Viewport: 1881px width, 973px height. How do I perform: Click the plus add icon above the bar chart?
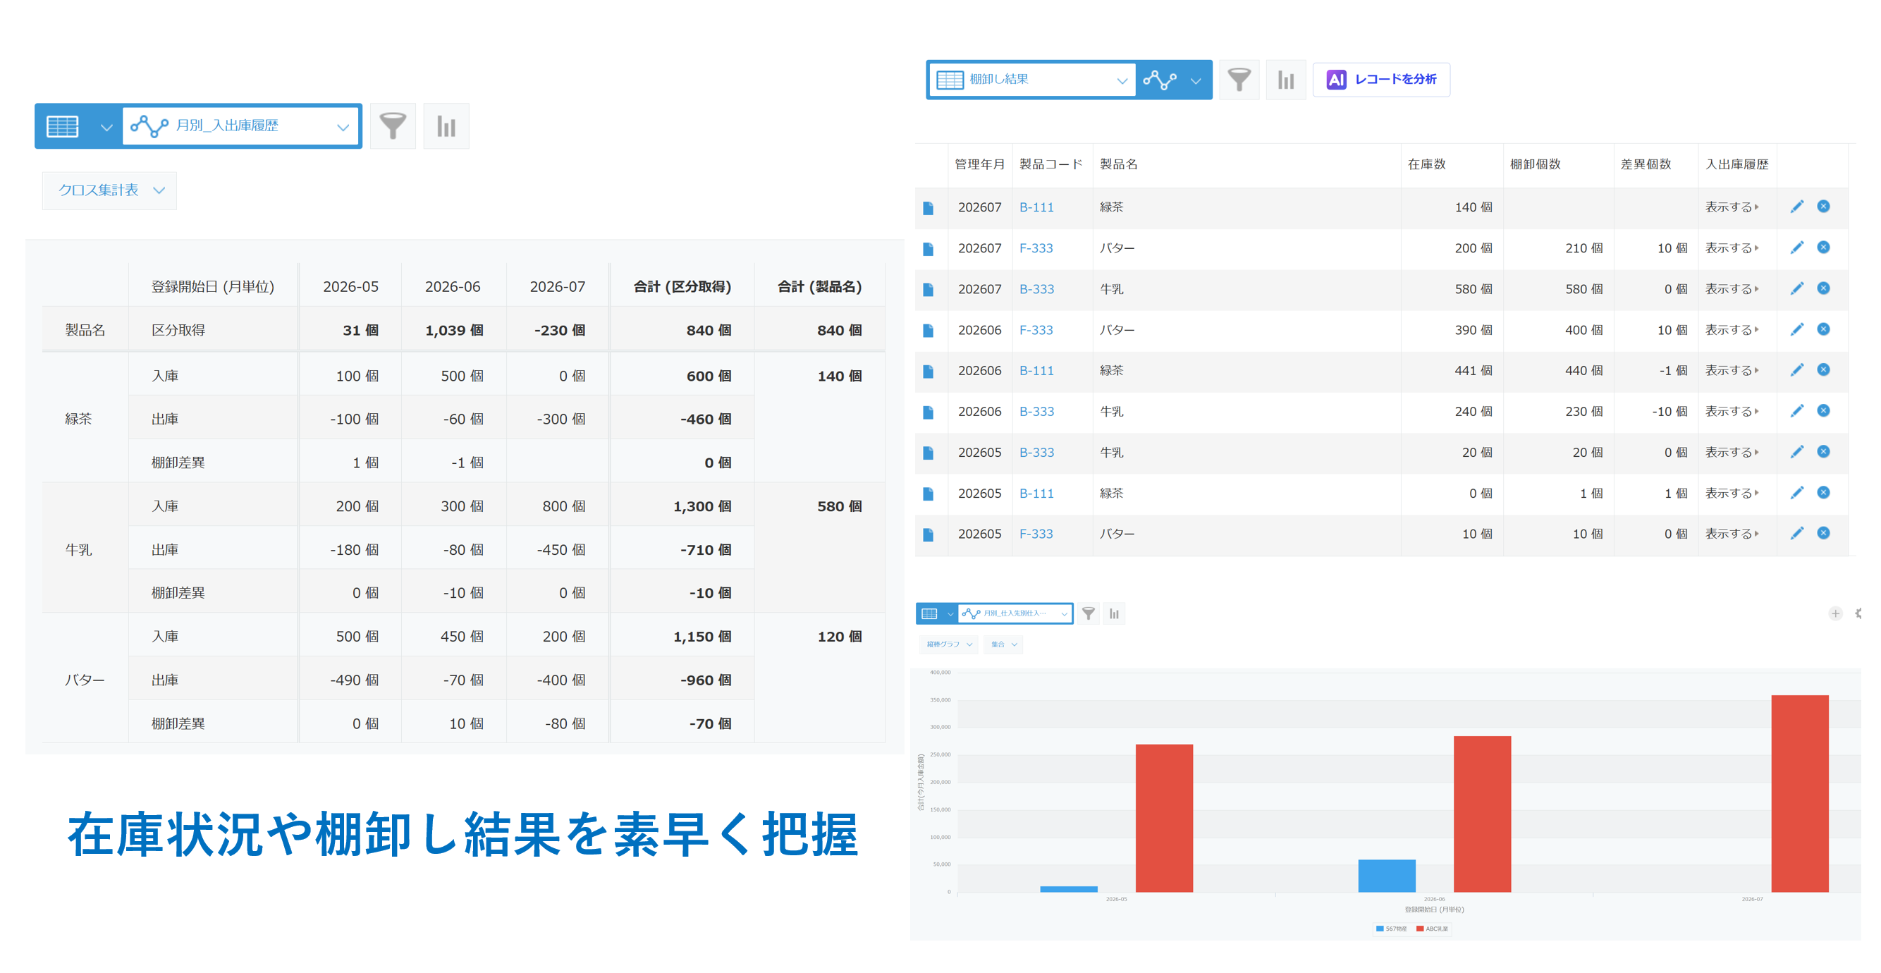point(1835,613)
